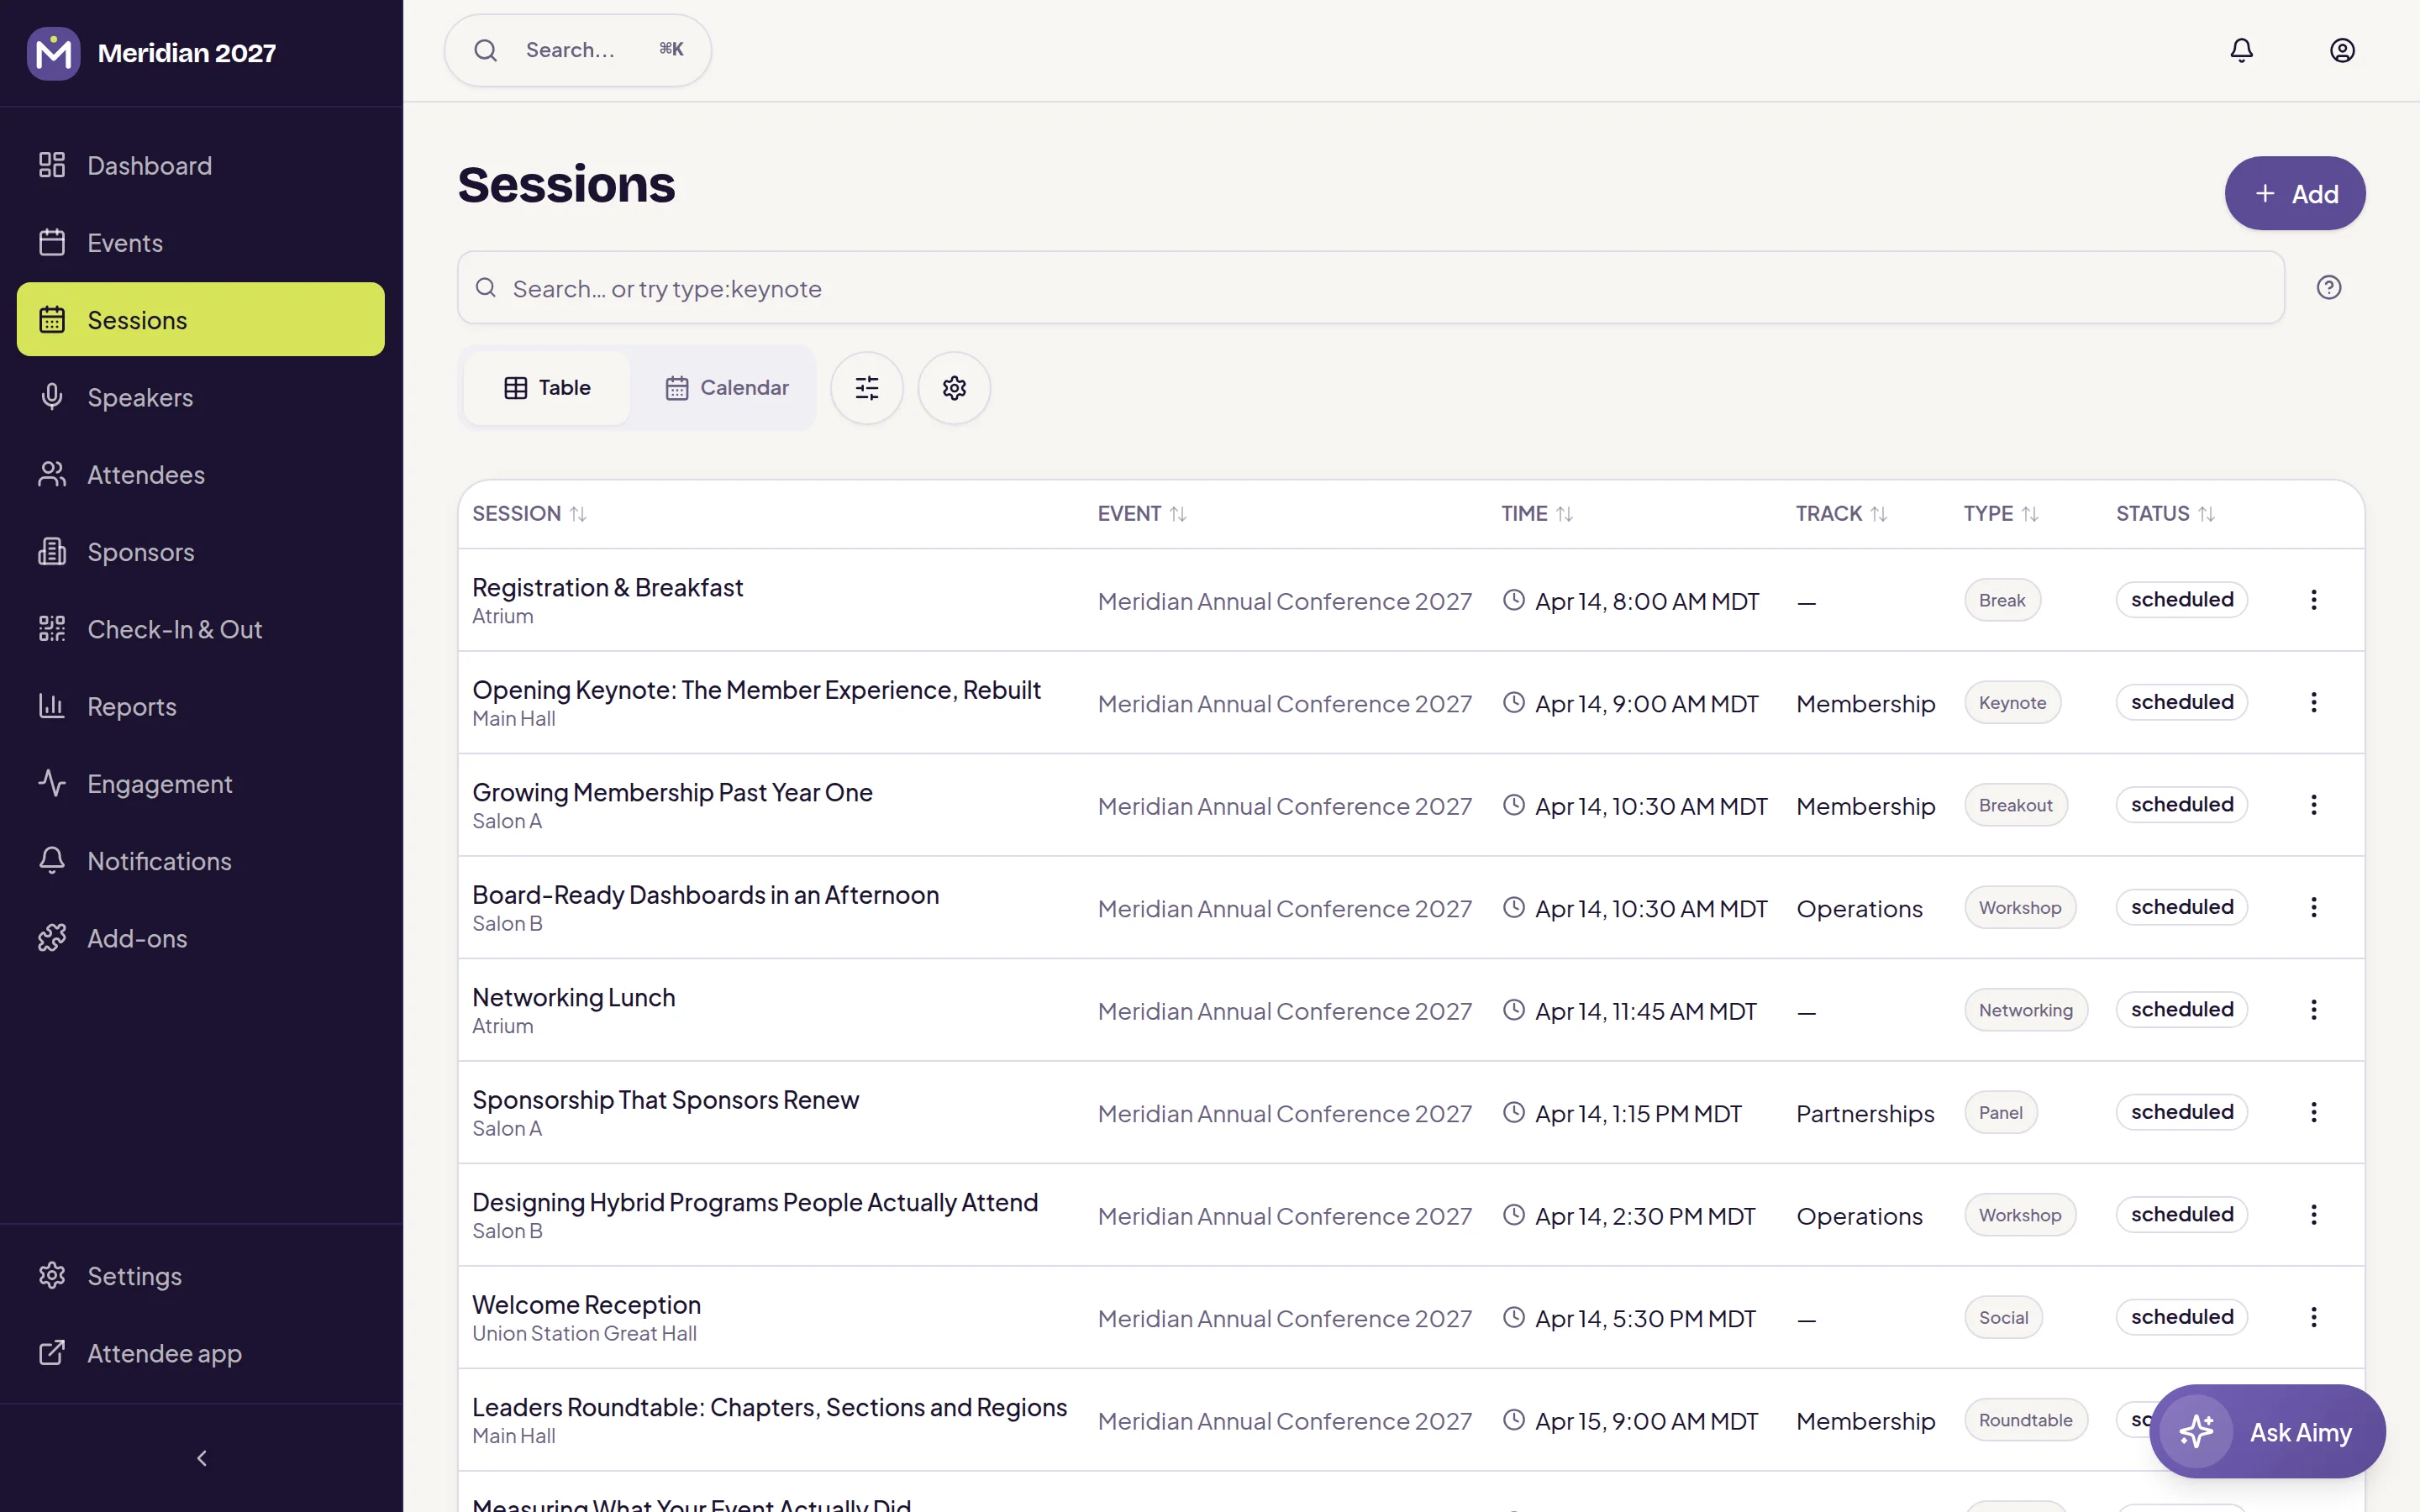Click scheduled status badge for Networking Lunch
The image size is (2420, 1512).
coord(2181,1010)
